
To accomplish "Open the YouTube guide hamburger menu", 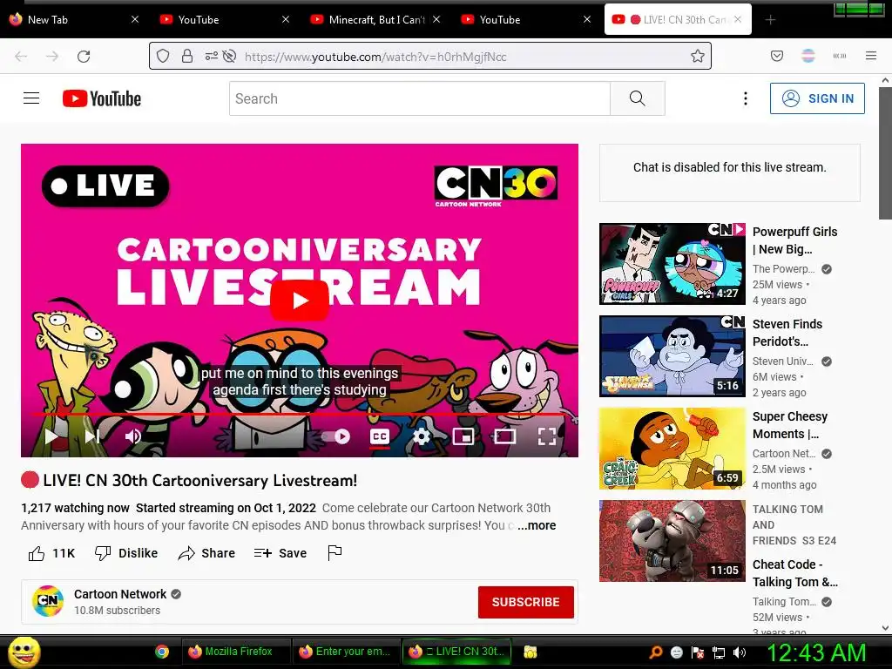I will [31, 98].
